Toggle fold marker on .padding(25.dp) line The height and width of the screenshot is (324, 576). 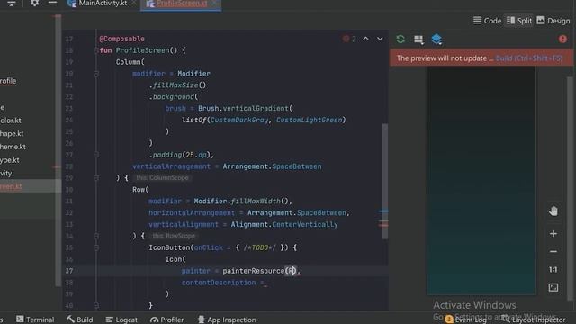(96, 155)
